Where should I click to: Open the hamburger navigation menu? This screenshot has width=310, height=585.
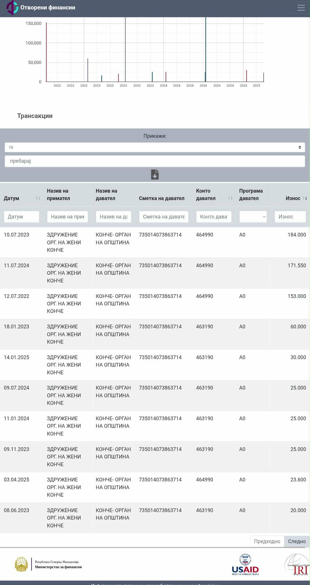[301, 8]
